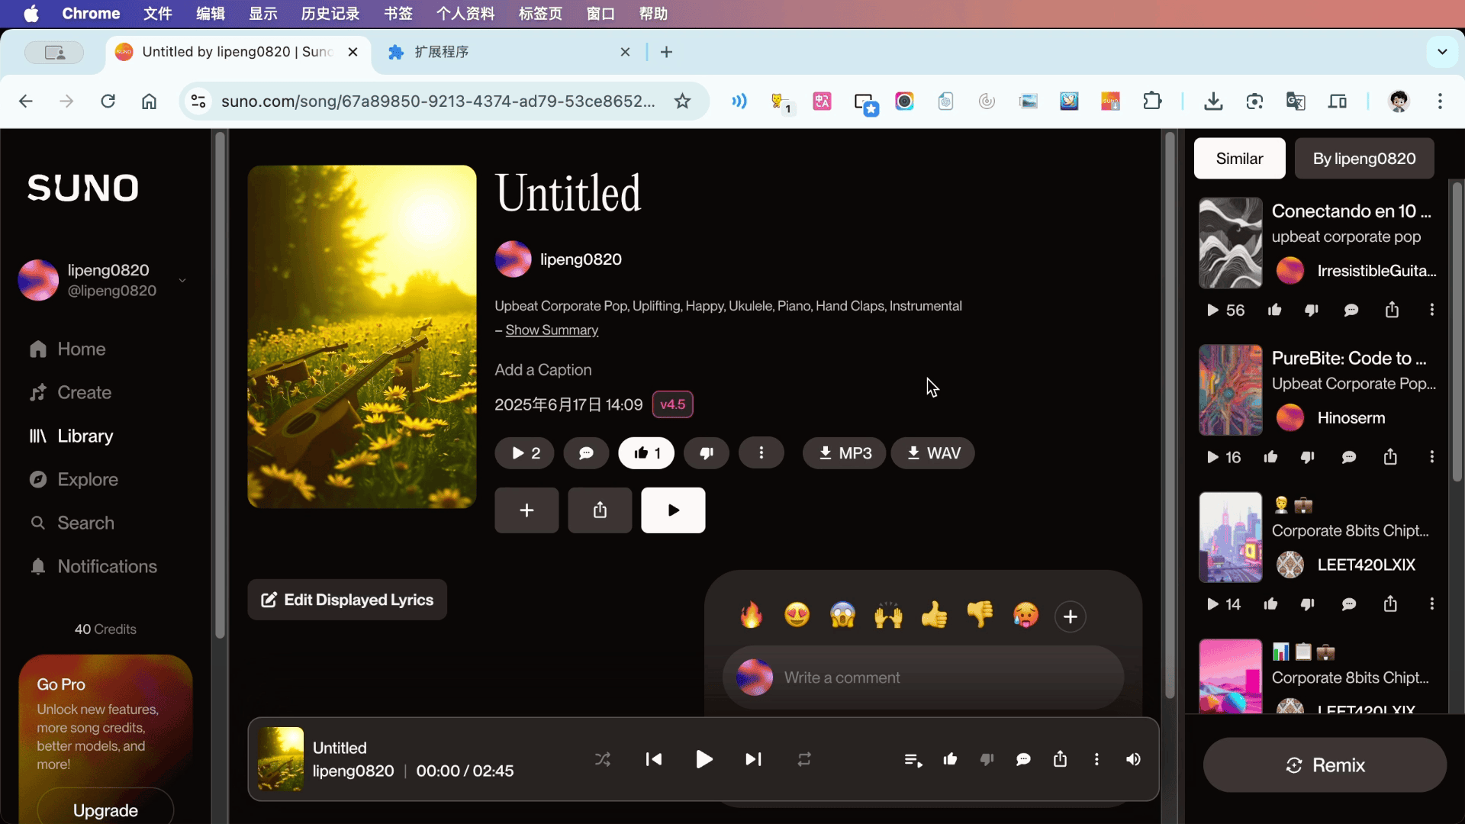Bookmark this page with the star icon

682,101
